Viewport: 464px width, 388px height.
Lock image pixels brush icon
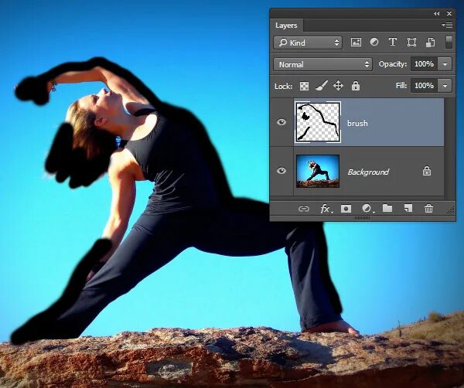coord(322,86)
